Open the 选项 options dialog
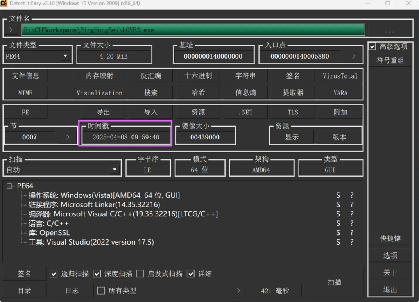The width and height of the screenshot is (419, 302). coord(390,256)
